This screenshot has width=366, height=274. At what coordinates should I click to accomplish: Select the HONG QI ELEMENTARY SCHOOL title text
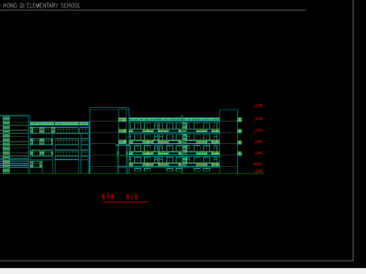[40, 5]
